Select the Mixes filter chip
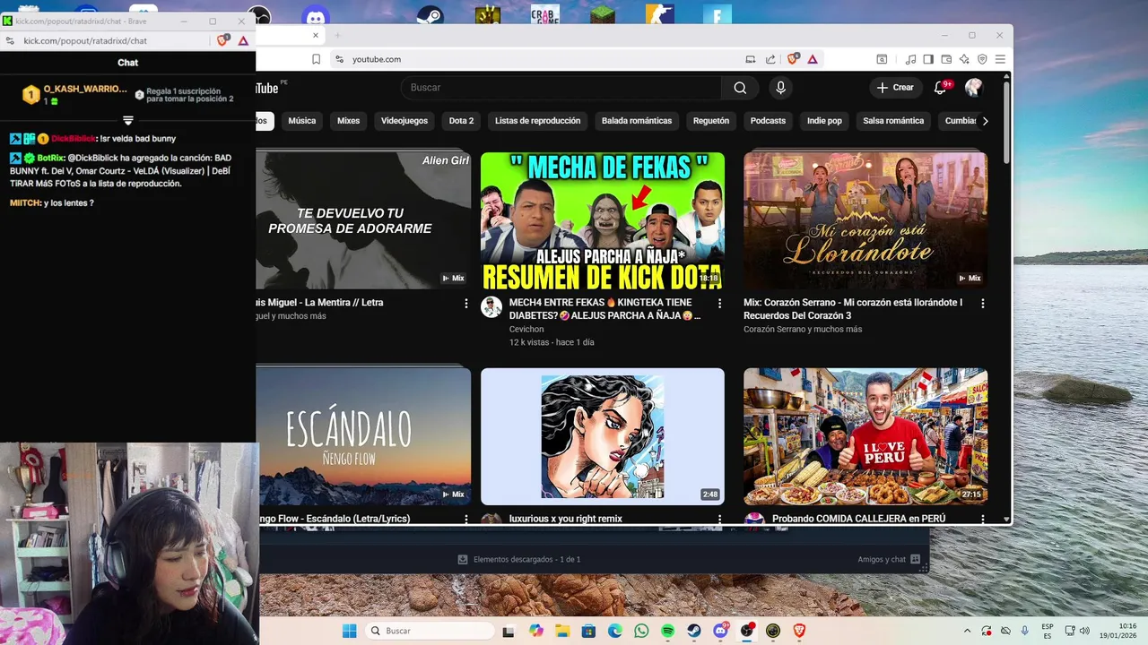 pyautogui.click(x=348, y=121)
